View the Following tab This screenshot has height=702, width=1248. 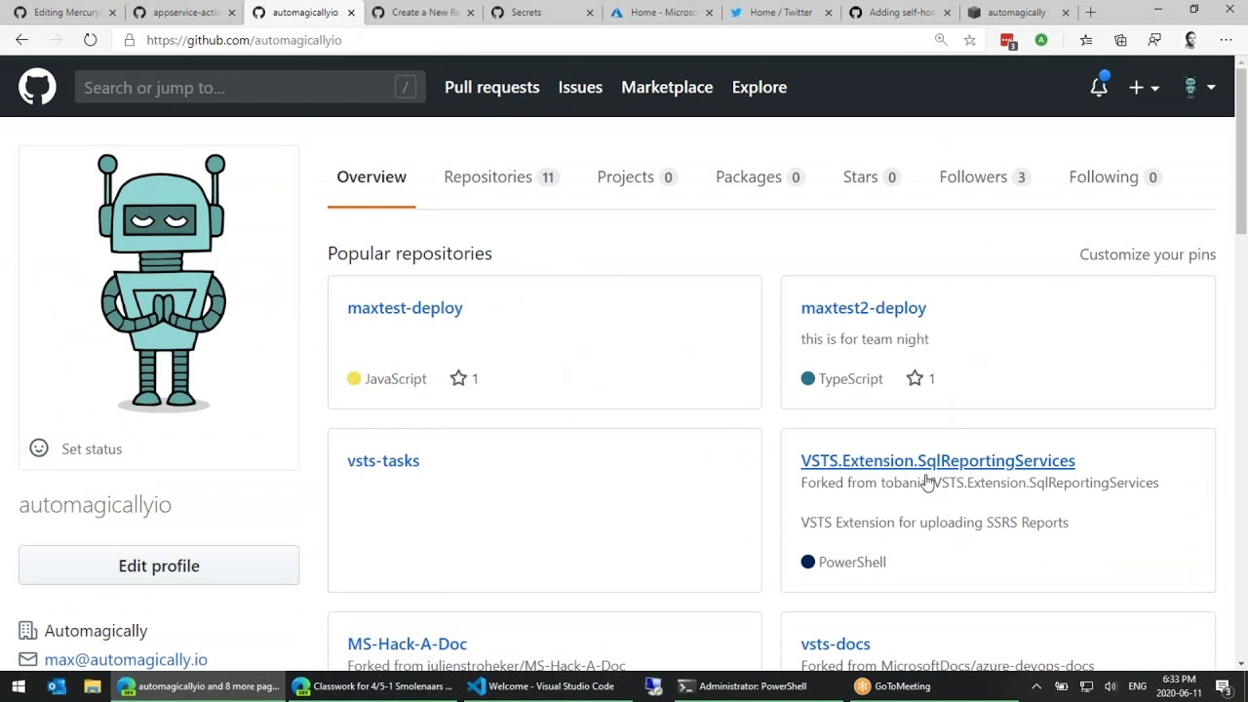[x=1114, y=177]
